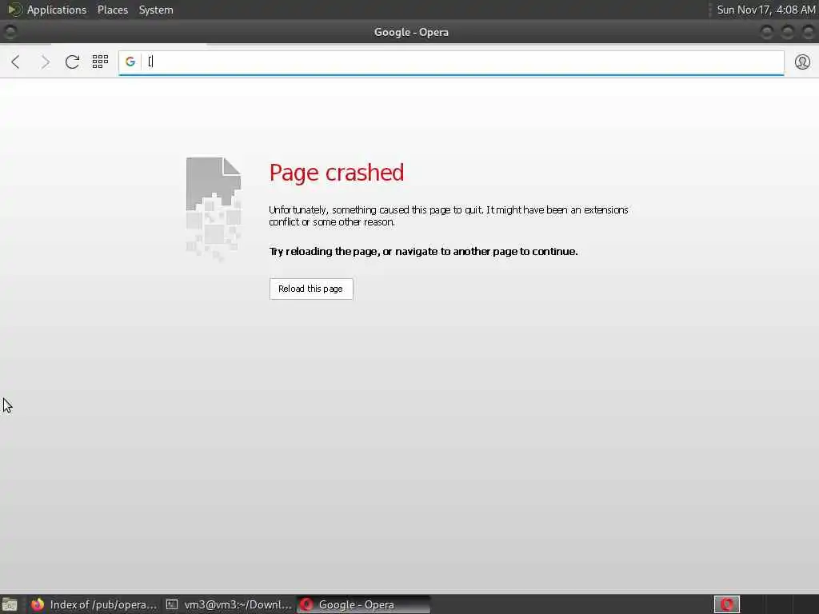Switch to the vm3@vm3 terminal window
Viewport: 819px width, 614px height.
point(229,604)
